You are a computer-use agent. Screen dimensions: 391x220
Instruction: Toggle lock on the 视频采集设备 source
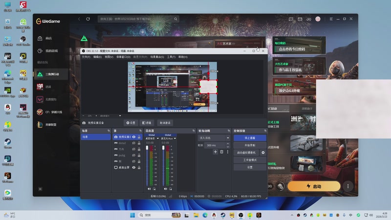point(139,137)
